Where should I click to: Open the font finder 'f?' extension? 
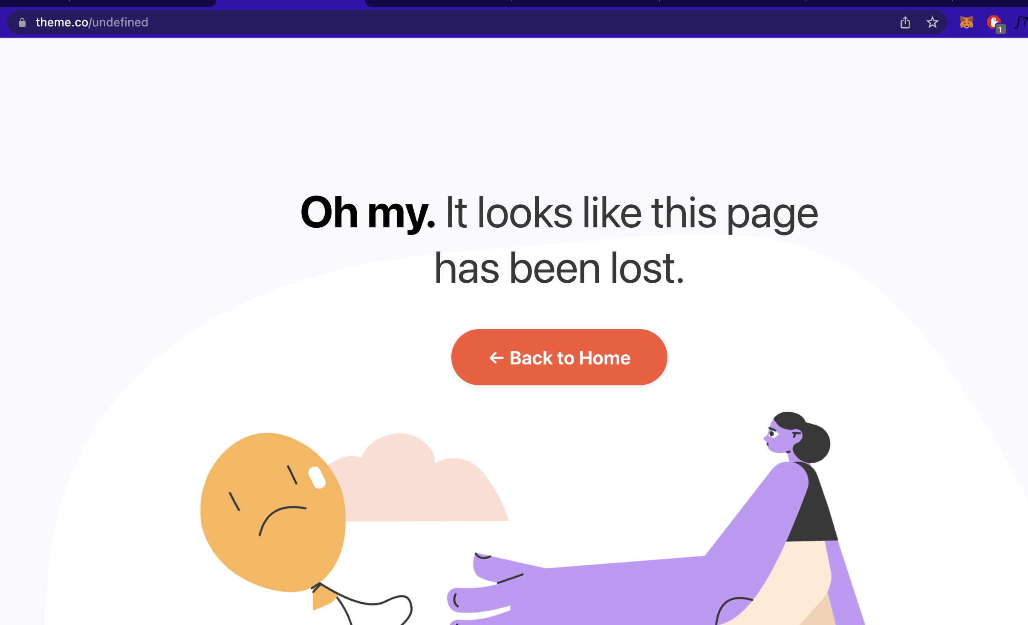1021,22
